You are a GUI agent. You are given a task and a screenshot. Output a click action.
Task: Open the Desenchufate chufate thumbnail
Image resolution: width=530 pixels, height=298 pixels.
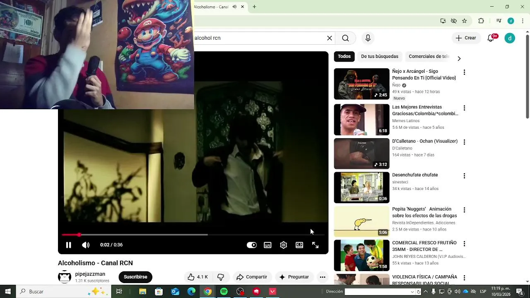(x=362, y=187)
